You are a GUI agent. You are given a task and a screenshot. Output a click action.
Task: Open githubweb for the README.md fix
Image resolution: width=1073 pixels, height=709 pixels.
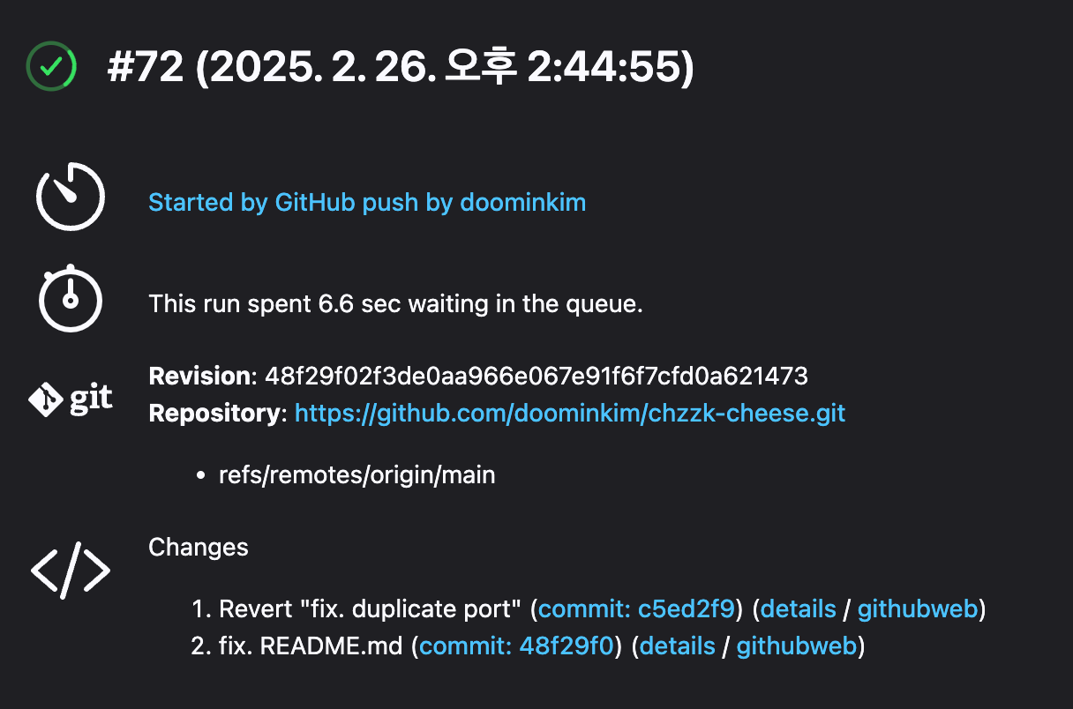(797, 646)
